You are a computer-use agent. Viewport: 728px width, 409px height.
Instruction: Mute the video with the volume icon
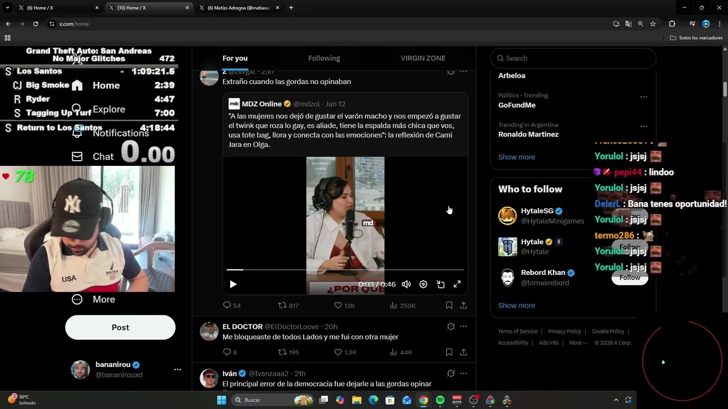[x=406, y=284]
